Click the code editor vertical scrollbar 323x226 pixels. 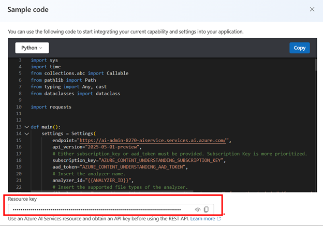click(316, 65)
